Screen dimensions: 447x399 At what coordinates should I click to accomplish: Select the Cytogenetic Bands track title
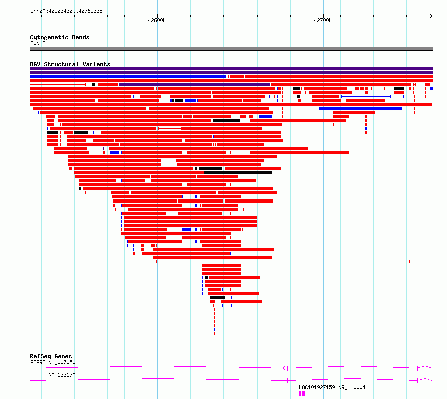60,37
